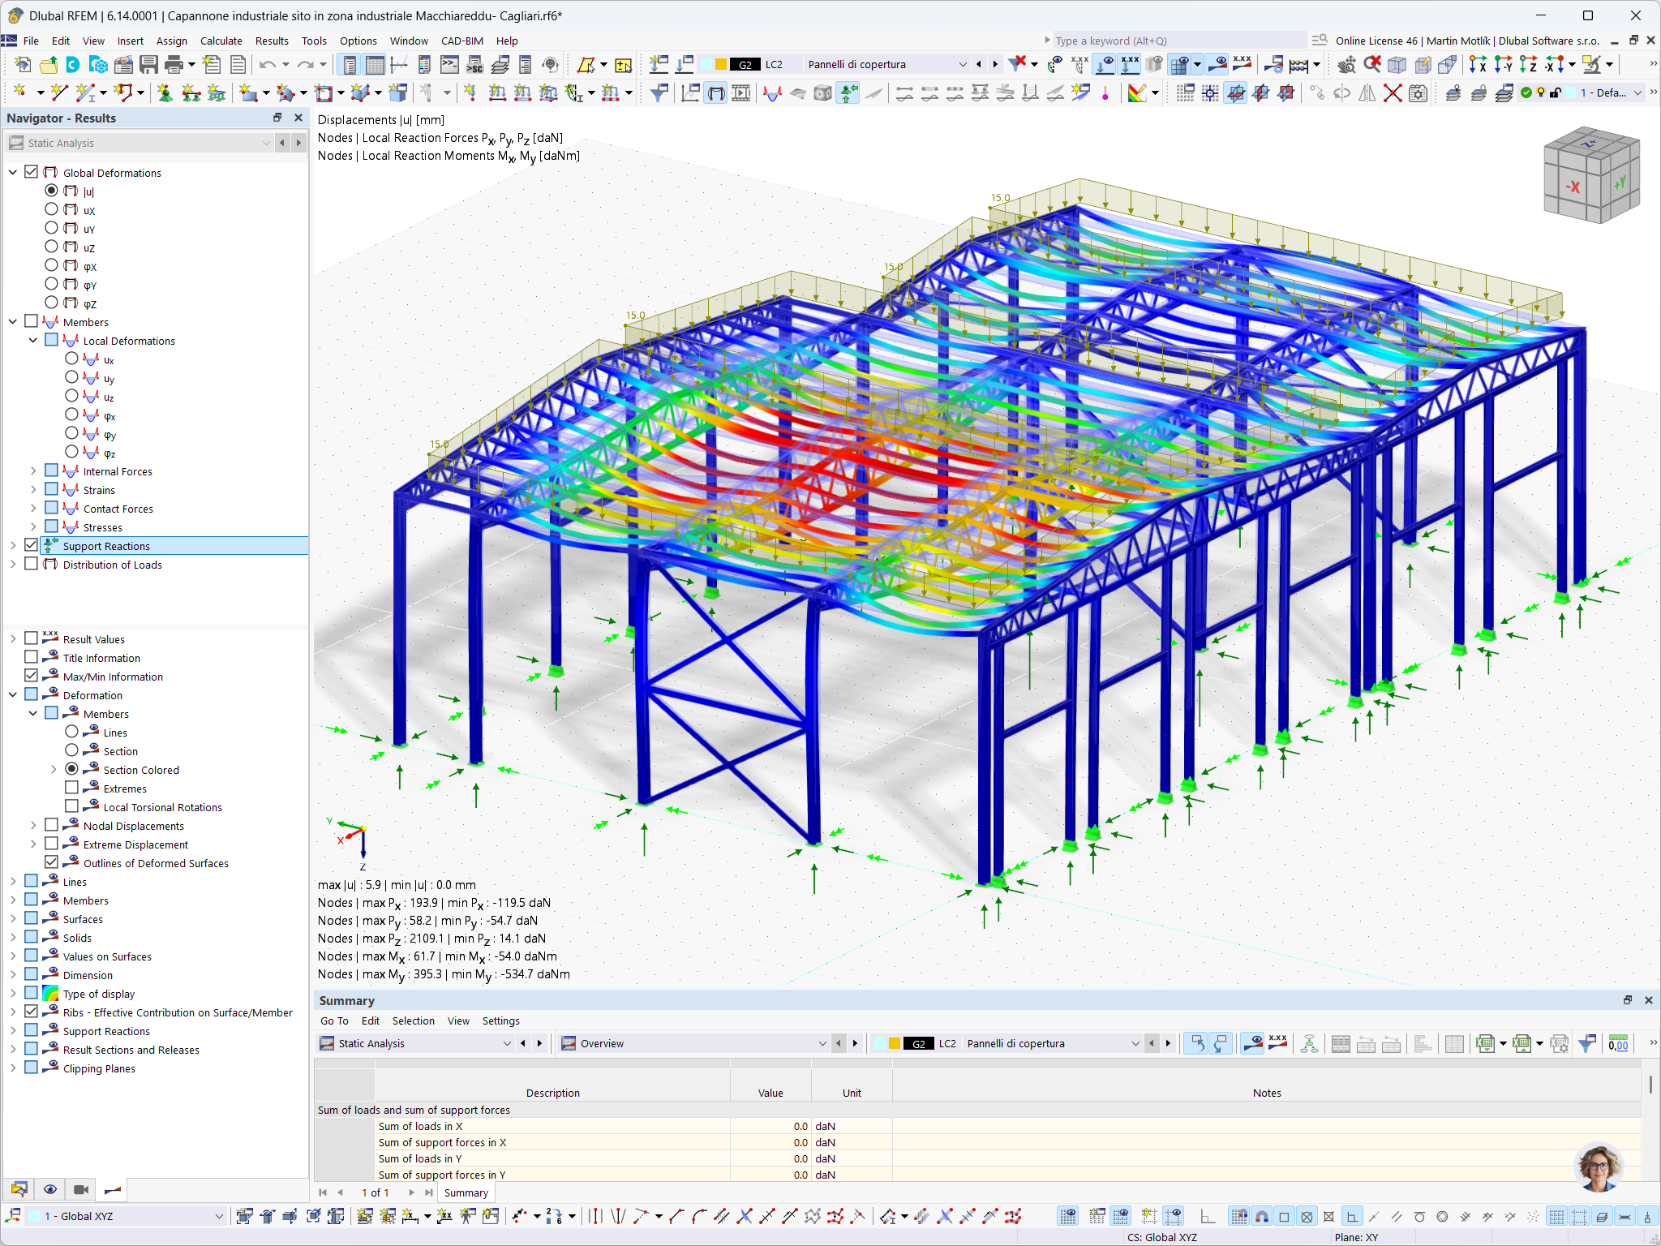This screenshot has width=1661, height=1246.
Task: Expand the Internal Forces tree node
Action: pyautogui.click(x=33, y=471)
